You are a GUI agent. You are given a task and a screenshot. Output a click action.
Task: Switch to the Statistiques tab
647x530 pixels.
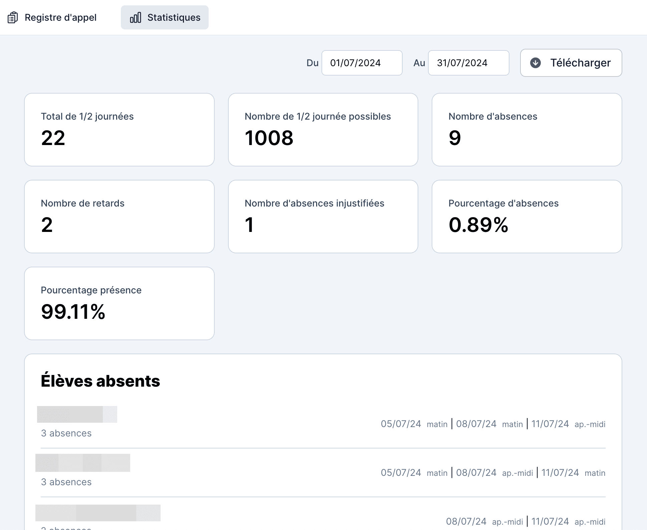(165, 17)
